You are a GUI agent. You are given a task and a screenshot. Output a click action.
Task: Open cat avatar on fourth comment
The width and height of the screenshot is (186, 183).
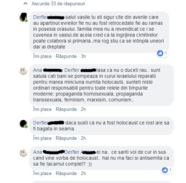click(x=23, y=153)
